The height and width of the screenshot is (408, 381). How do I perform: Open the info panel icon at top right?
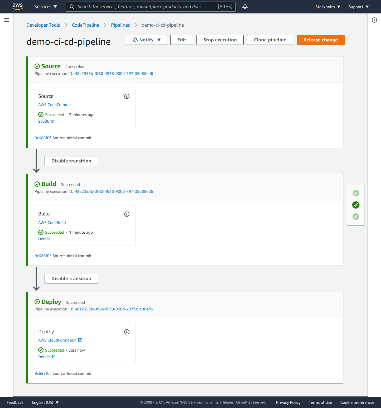(x=374, y=20)
